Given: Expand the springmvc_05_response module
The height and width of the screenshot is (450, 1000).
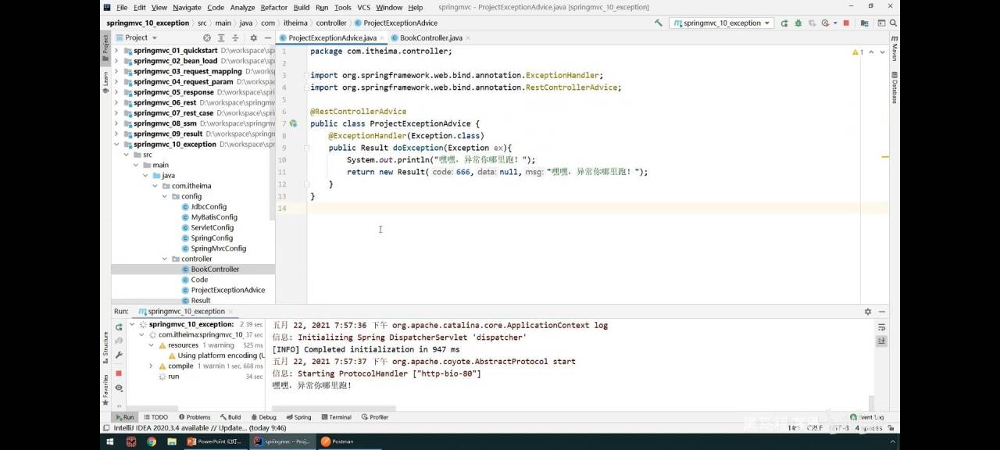Looking at the screenshot, I should click(116, 92).
